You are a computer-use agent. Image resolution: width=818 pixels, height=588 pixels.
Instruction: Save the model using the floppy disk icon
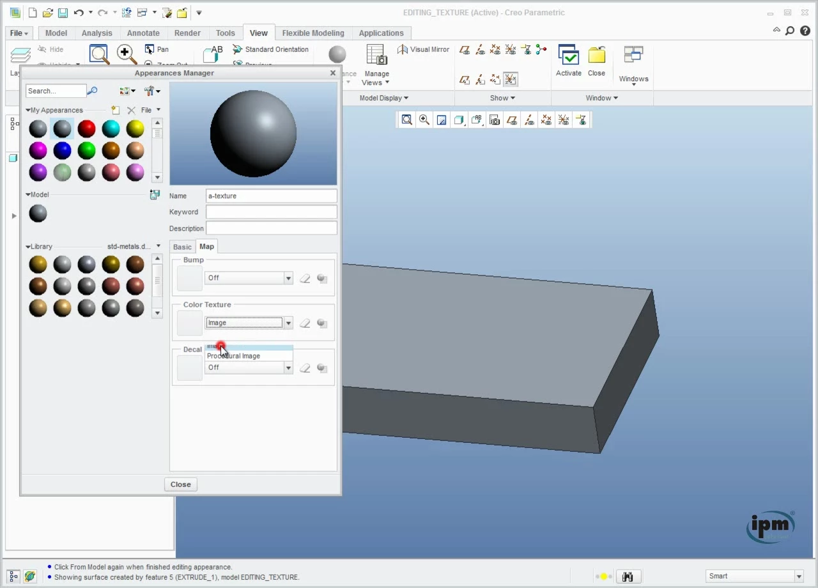[x=63, y=13]
